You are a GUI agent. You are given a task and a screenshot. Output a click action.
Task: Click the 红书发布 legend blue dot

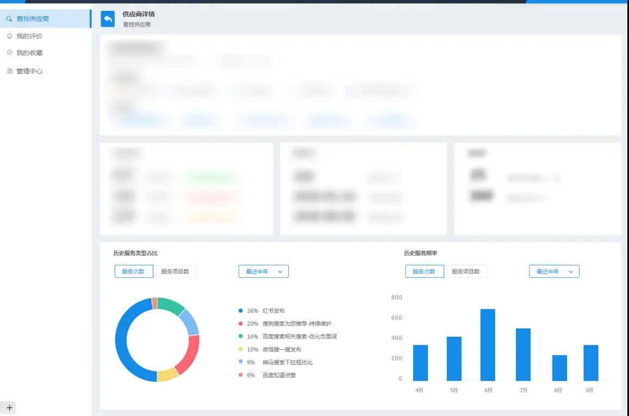[240, 311]
